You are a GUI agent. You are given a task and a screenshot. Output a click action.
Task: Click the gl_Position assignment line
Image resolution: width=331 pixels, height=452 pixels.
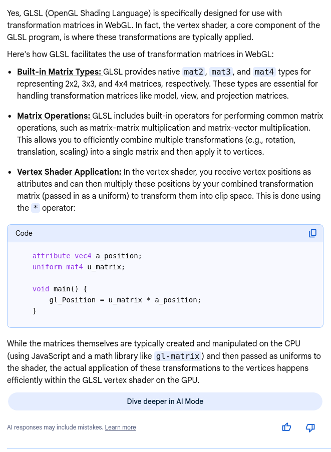pyautogui.click(x=125, y=300)
